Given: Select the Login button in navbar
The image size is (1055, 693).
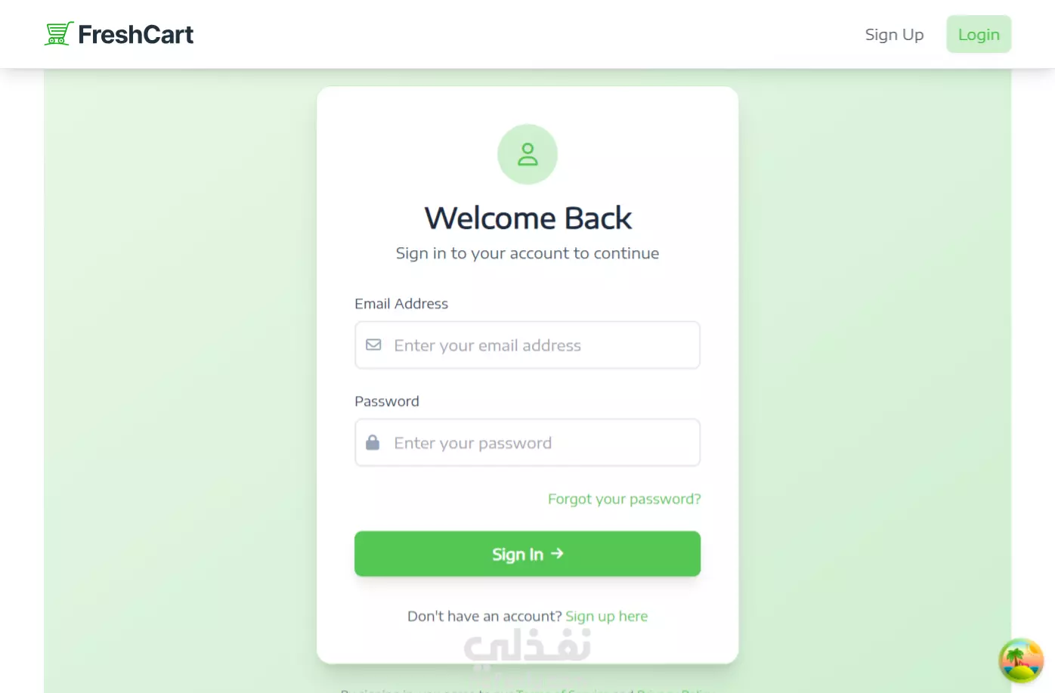Looking at the screenshot, I should (x=979, y=35).
